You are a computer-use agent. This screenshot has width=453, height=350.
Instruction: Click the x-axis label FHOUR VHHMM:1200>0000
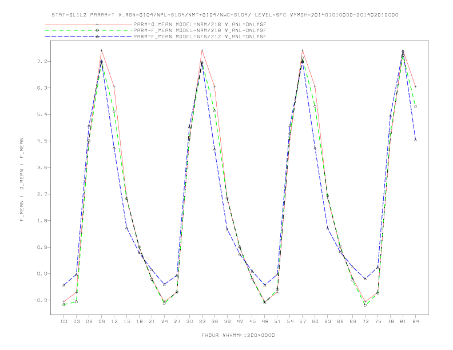coord(238,335)
